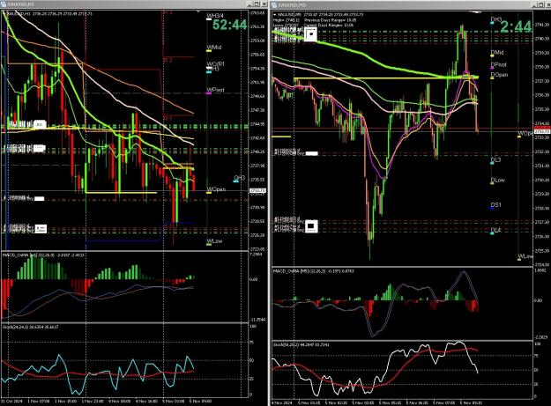Click MACD_OsMA indicator label on H1 chart
This screenshot has height=406, width=551.
coord(43,255)
